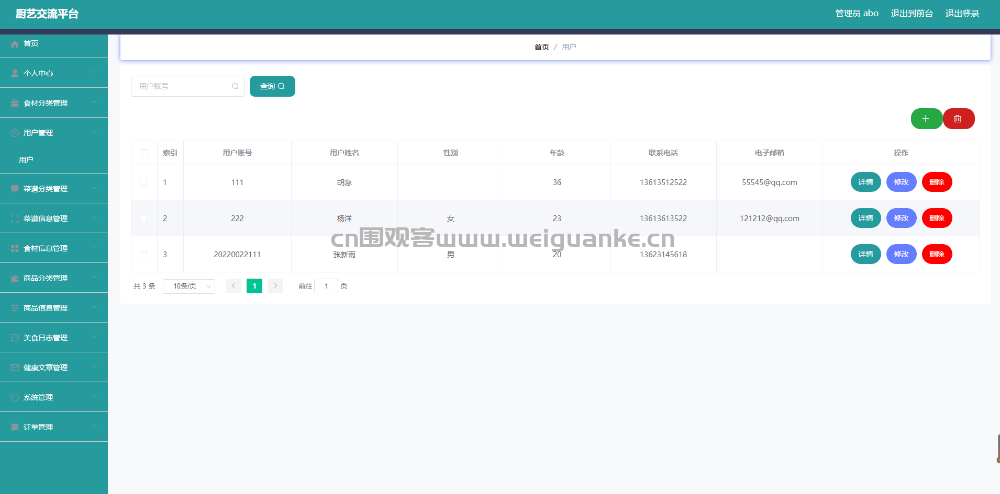Viewport: 1000px width, 494px height.
Task: Collapse 用户管理 menu chevron
Action: click(94, 132)
